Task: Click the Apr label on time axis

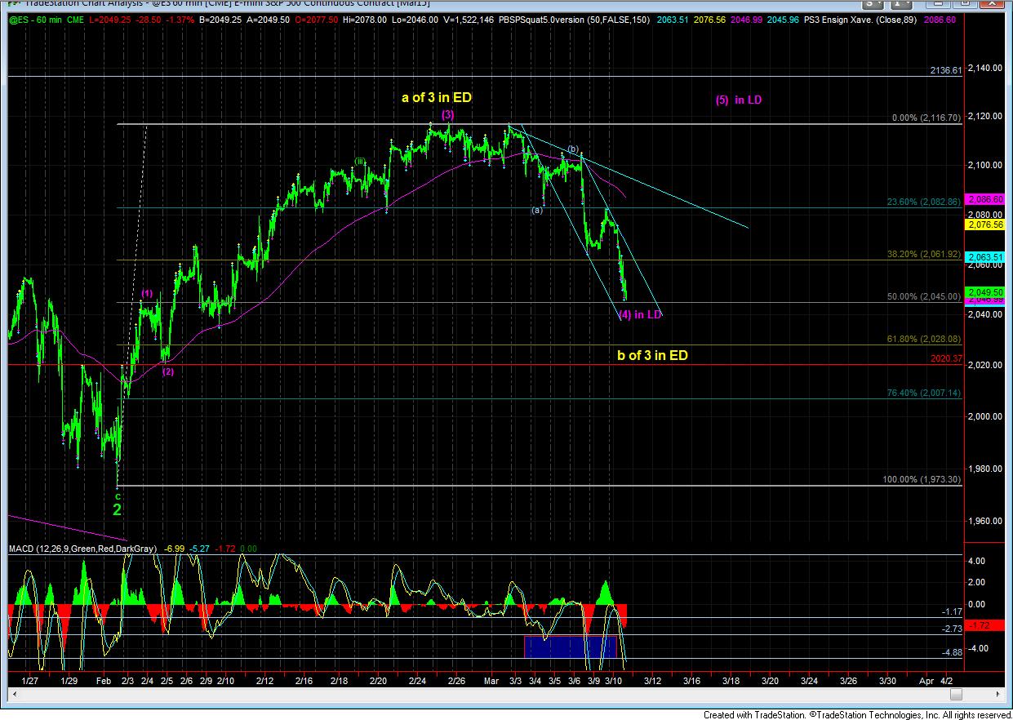Action: pos(926,680)
